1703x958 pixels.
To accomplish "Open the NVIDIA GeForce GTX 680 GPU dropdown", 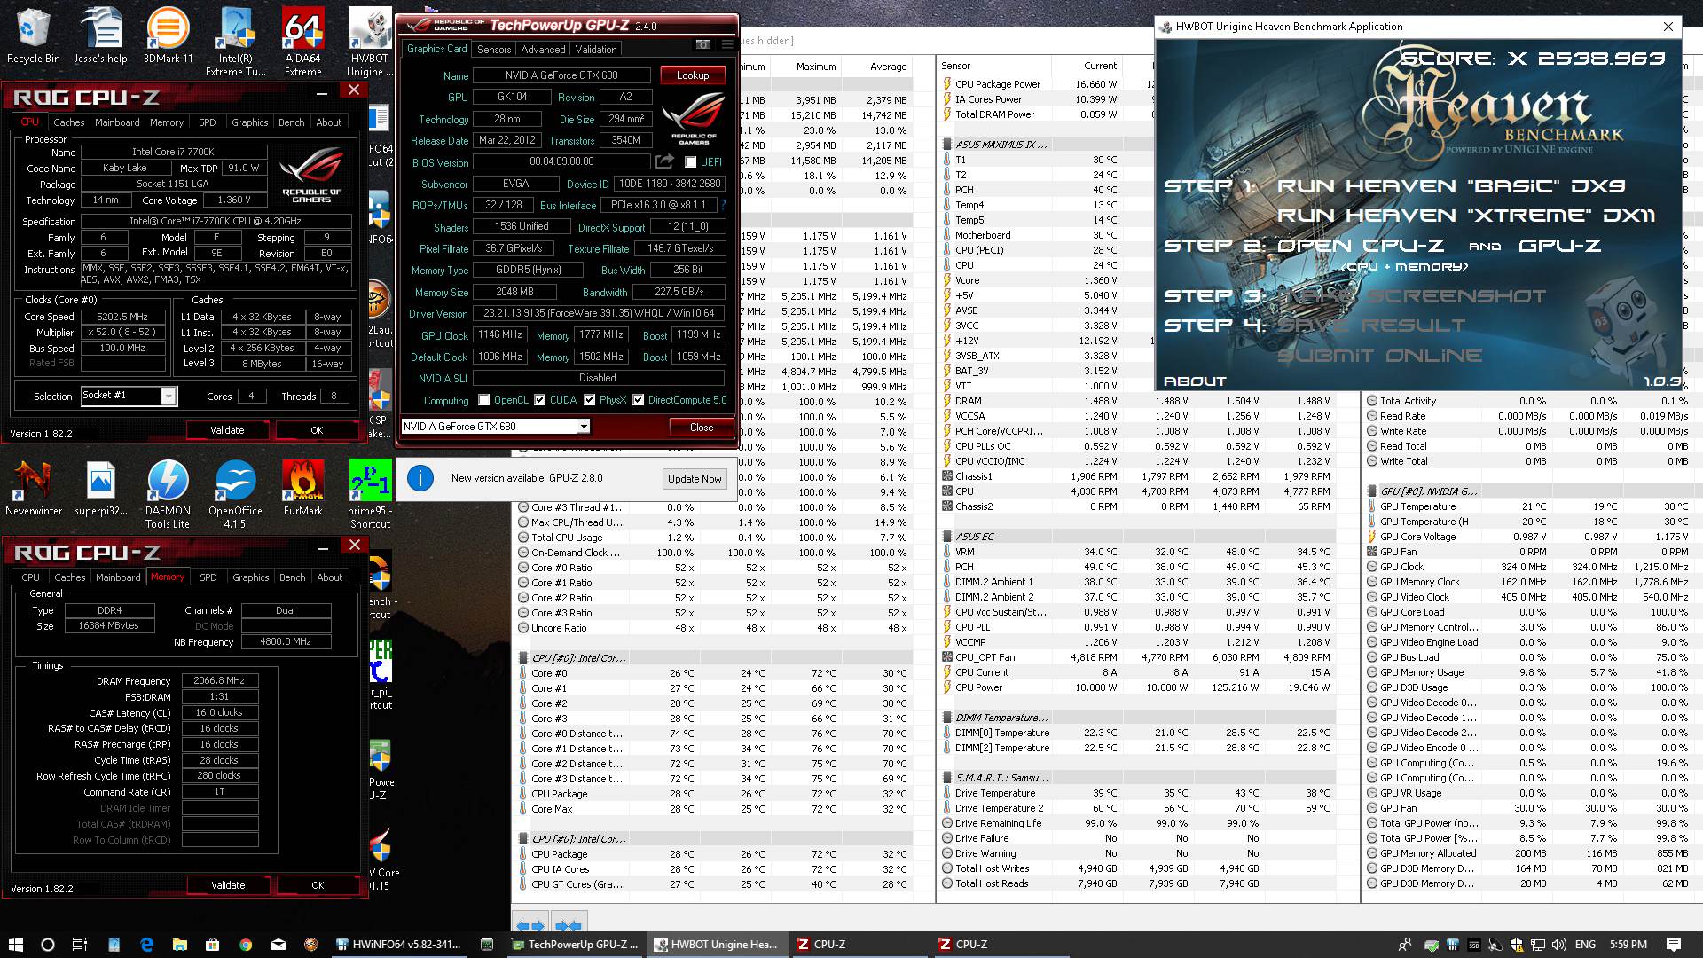I will point(496,427).
